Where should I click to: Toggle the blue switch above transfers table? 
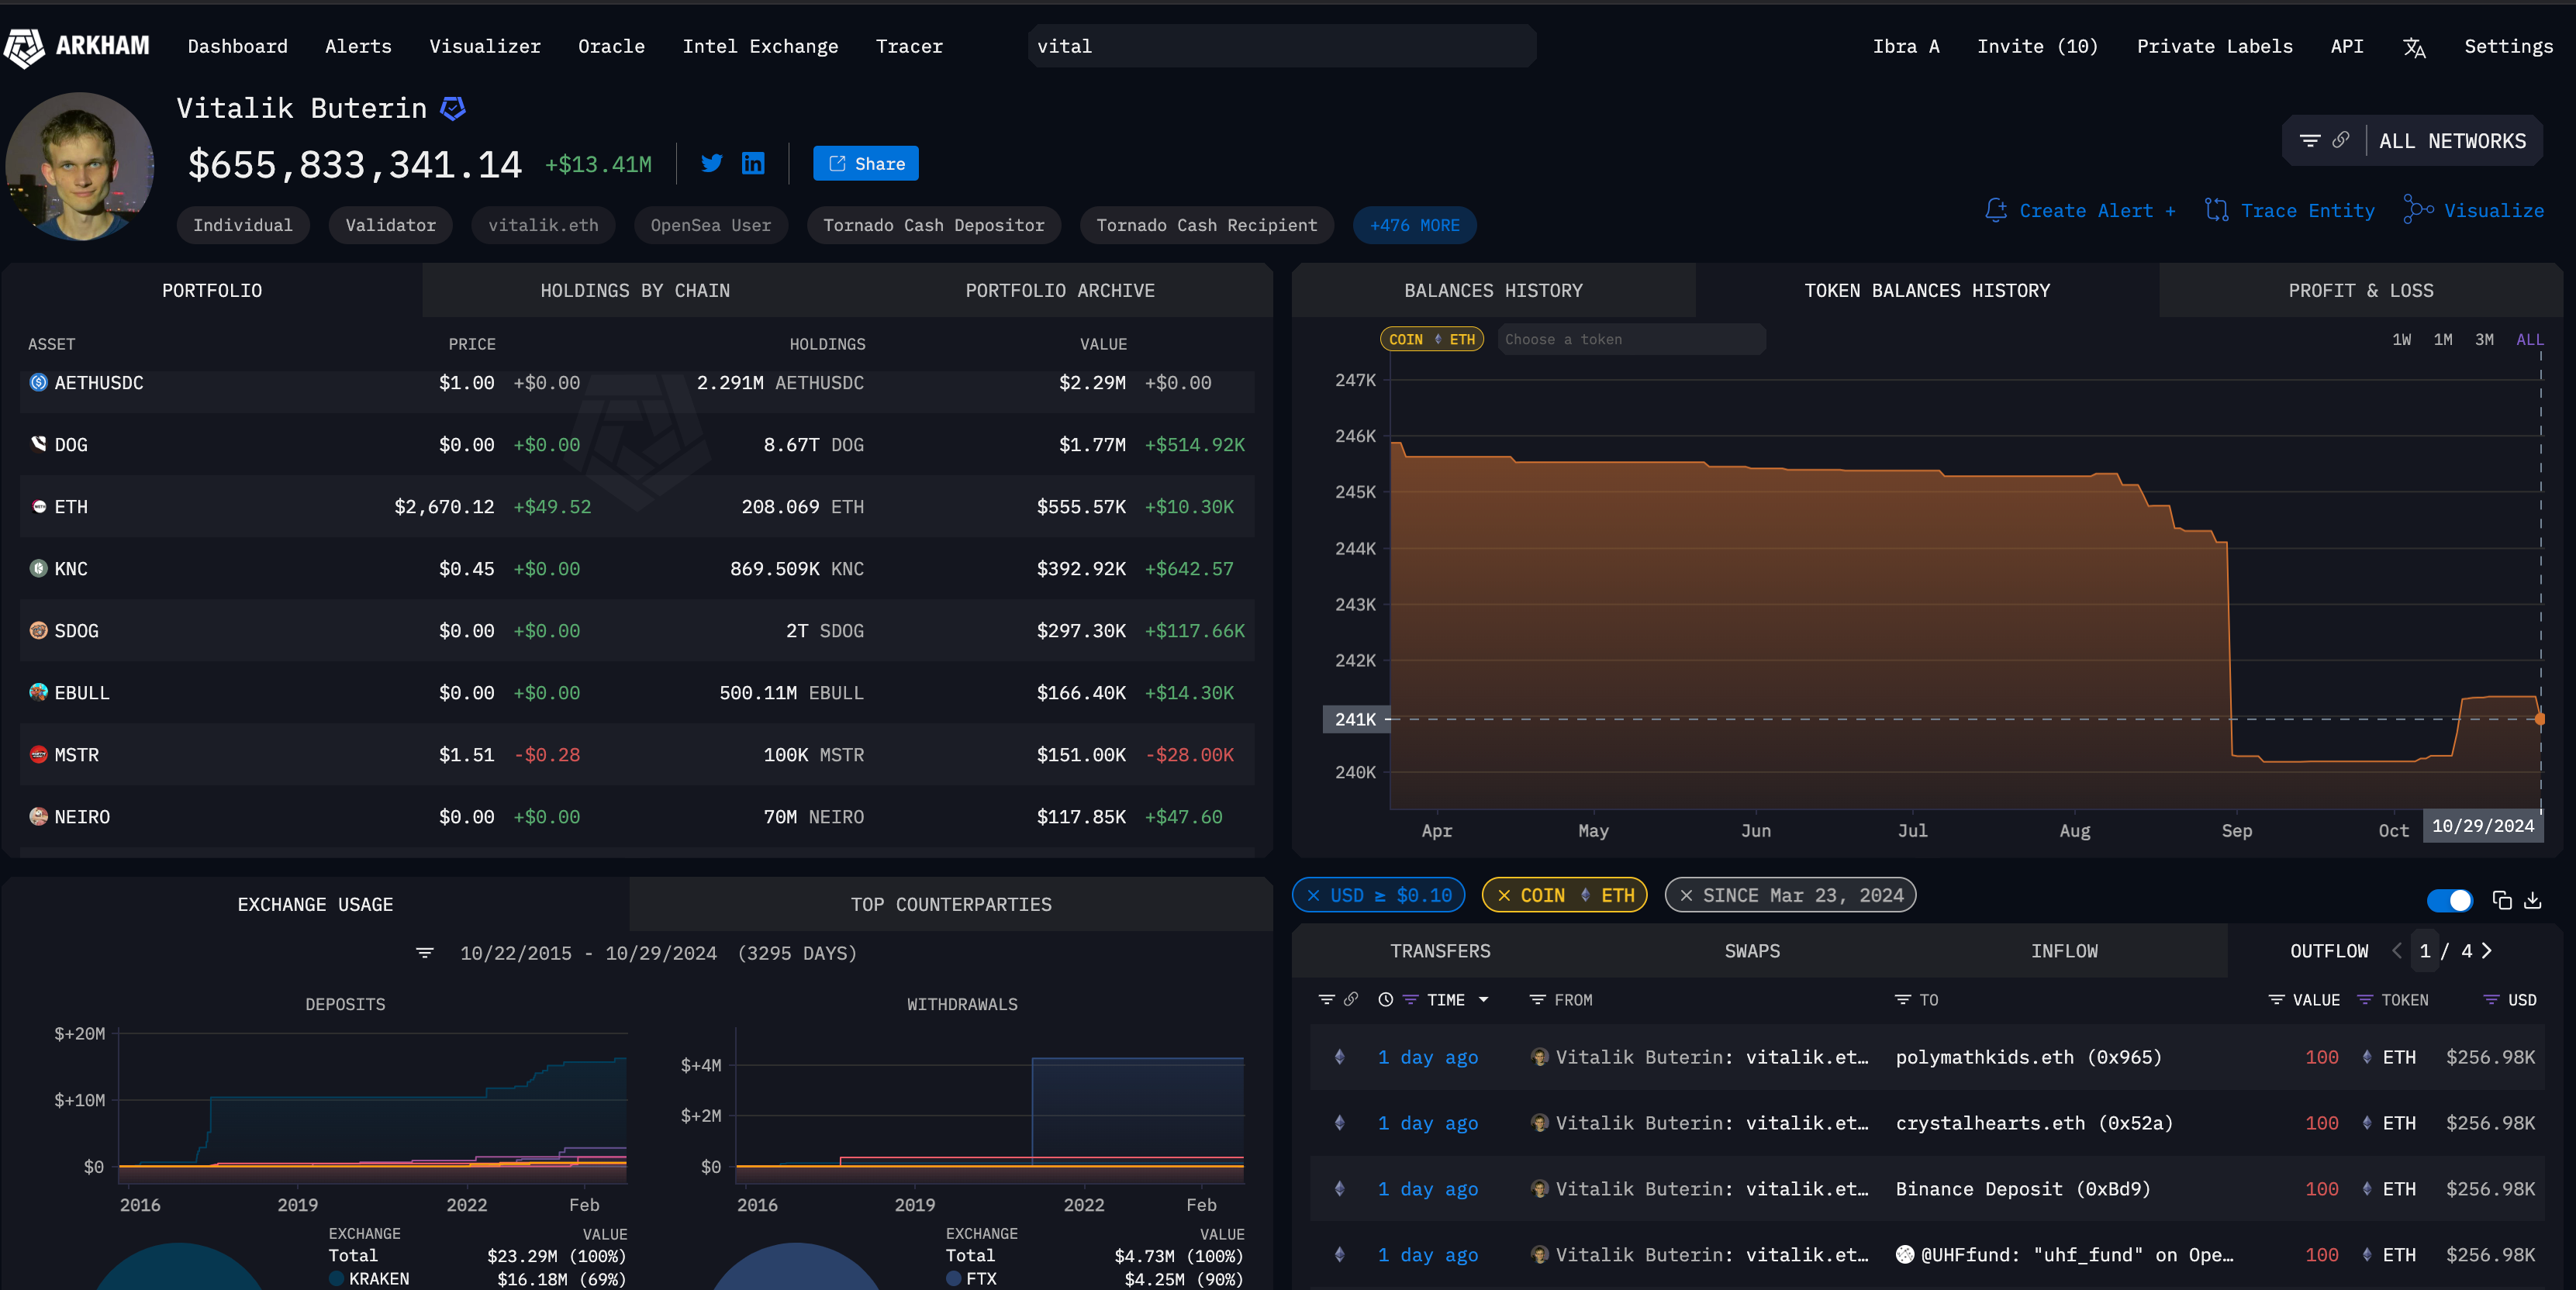tap(2450, 900)
